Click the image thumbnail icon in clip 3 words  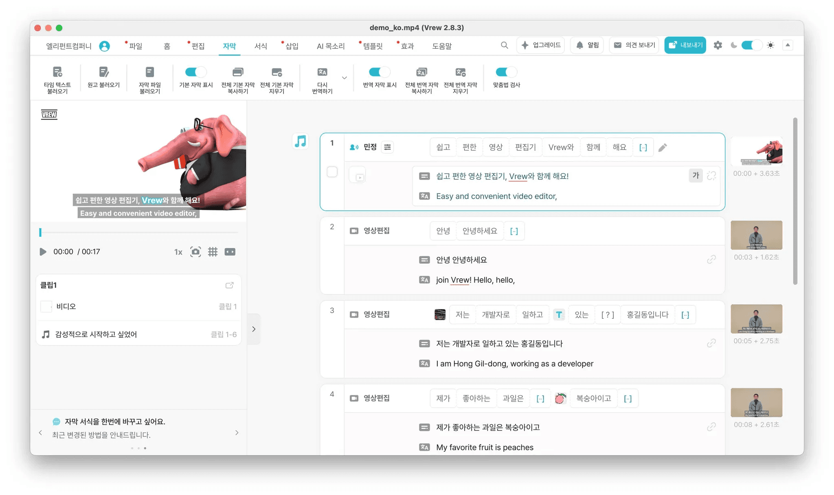click(440, 314)
